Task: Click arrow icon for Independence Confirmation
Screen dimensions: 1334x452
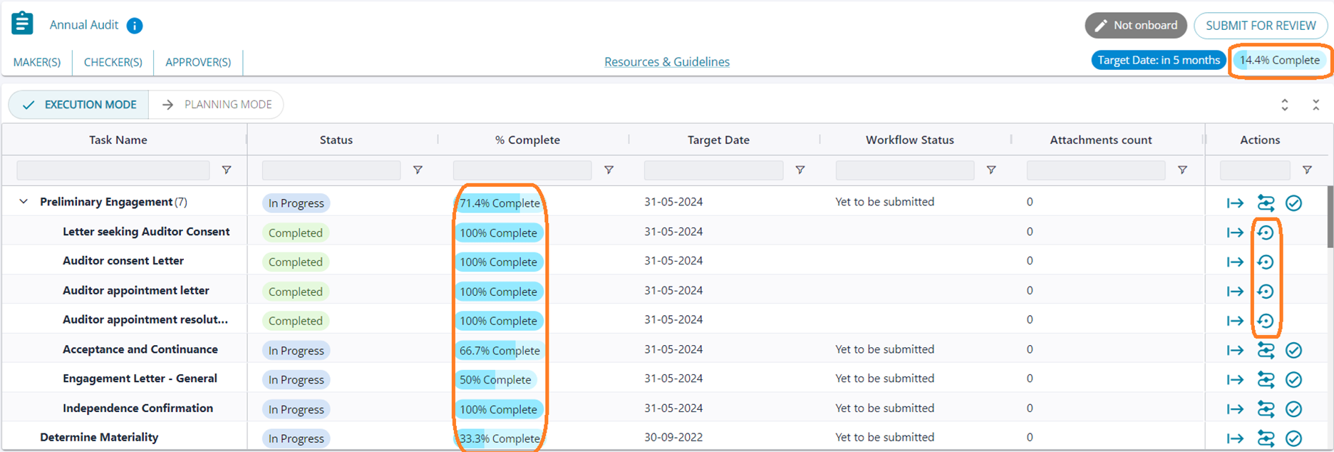Action: coord(1235,409)
